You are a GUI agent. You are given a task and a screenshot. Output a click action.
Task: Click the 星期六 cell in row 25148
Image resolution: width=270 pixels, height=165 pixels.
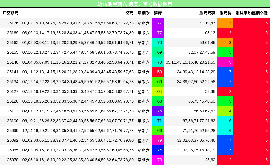[144, 62]
